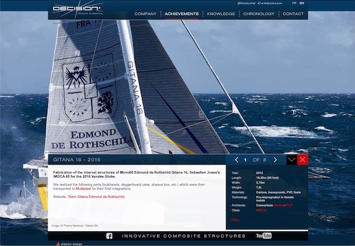Open the YouTube channel icon

click(x=263, y=235)
